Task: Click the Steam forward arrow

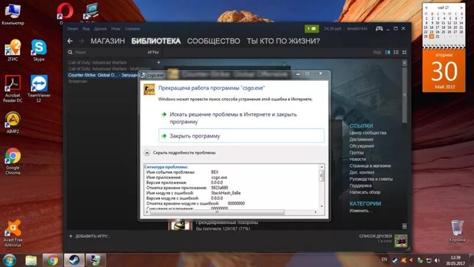Action: coord(81,41)
